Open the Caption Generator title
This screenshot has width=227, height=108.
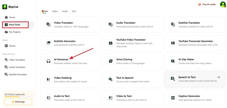click(189, 96)
